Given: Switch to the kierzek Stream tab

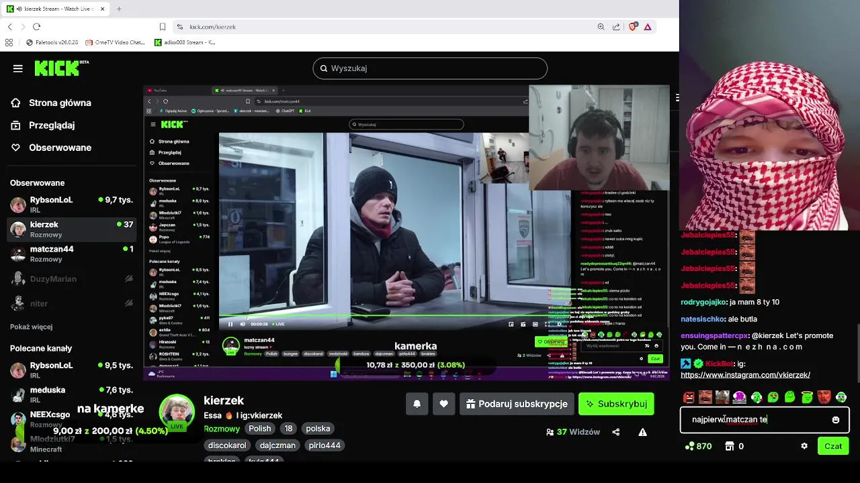Looking at the screenshot, I should tap(56, 9).
